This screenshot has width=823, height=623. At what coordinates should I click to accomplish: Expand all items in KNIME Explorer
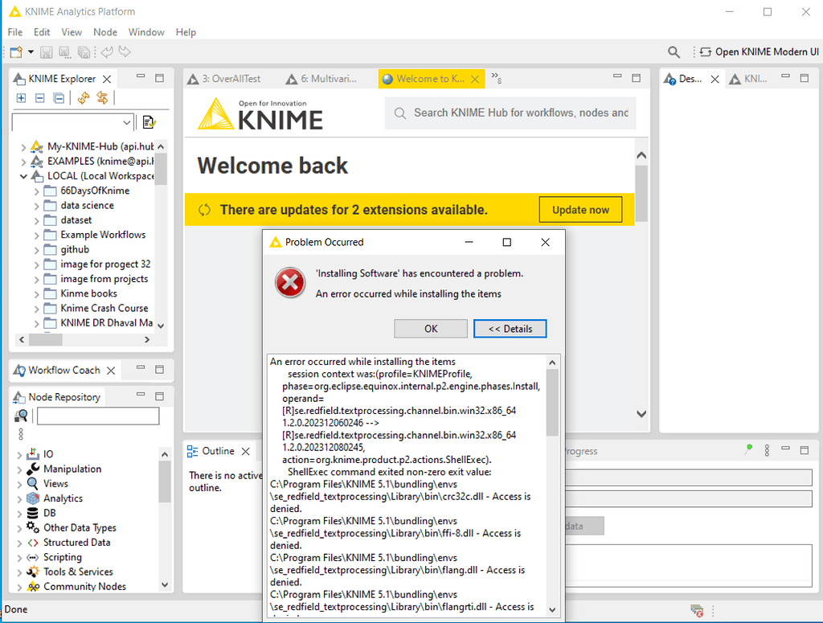click(19, 96)
